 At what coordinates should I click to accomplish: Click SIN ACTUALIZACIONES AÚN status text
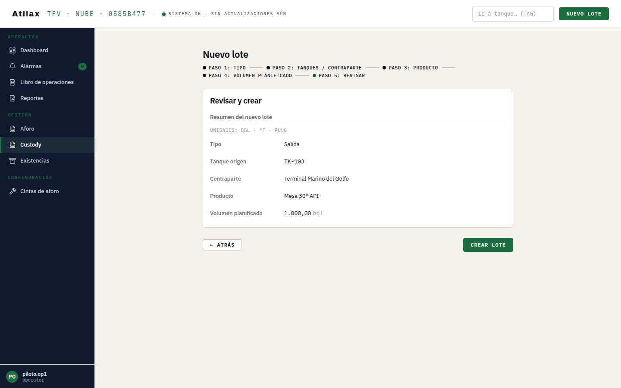248,14
